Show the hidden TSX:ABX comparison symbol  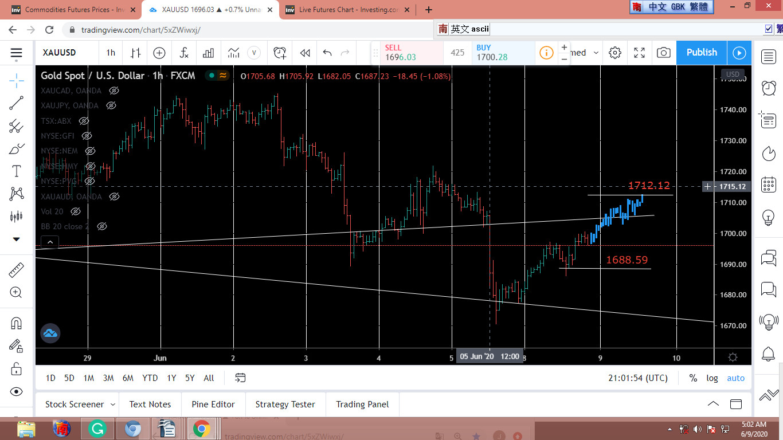[x=84, y=121]
